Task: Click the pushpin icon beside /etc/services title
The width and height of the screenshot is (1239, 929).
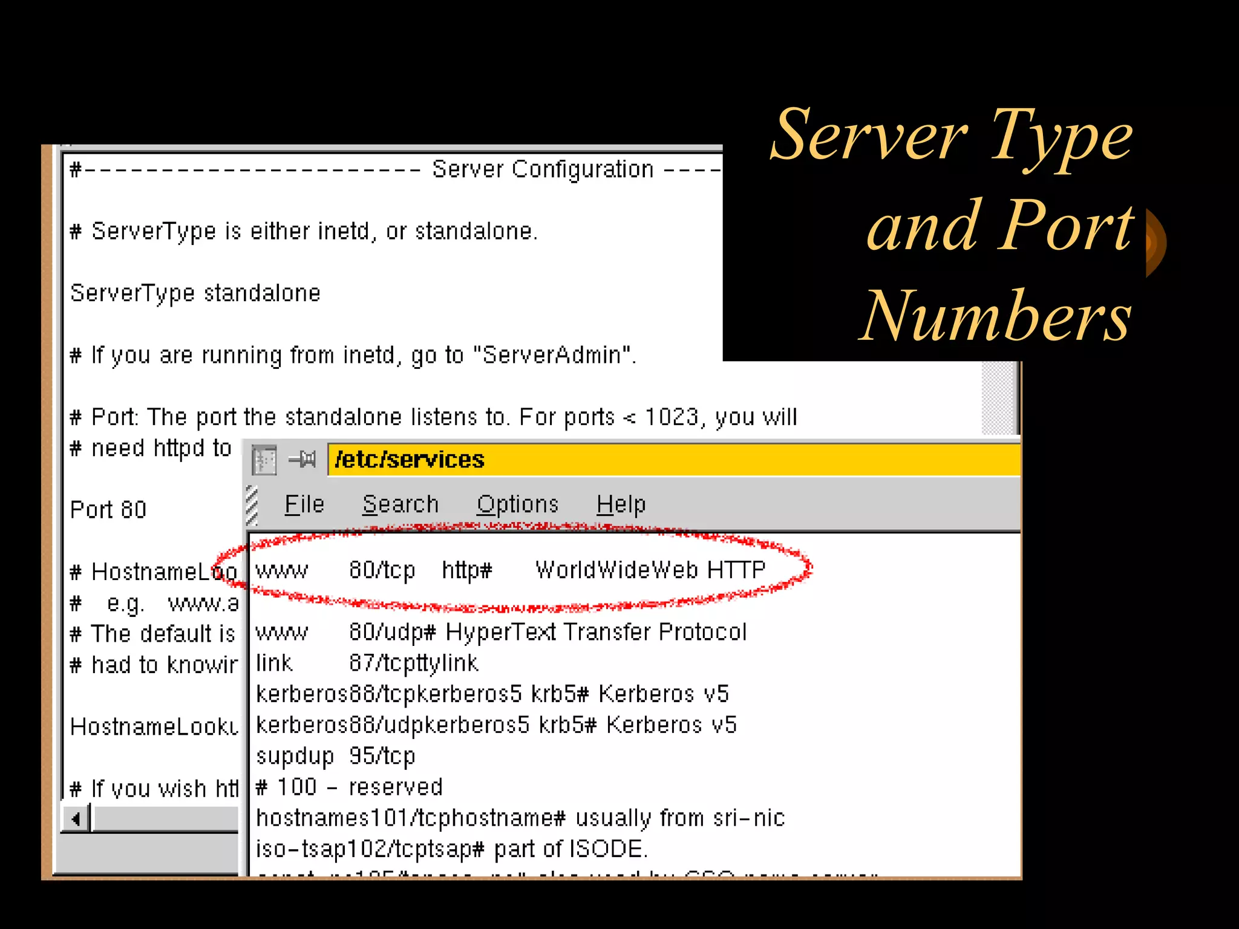Action: [x=302, y=460]
